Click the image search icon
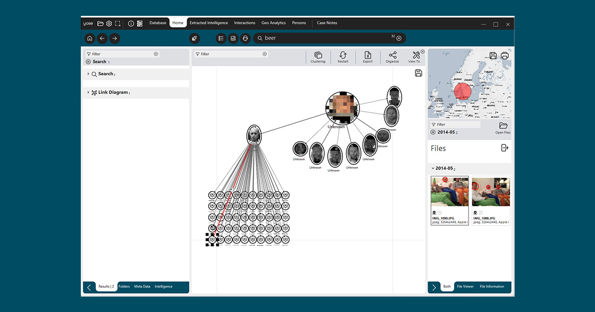Image resolution: width=595 pixels, height=312 pixels. click(233, 38)
